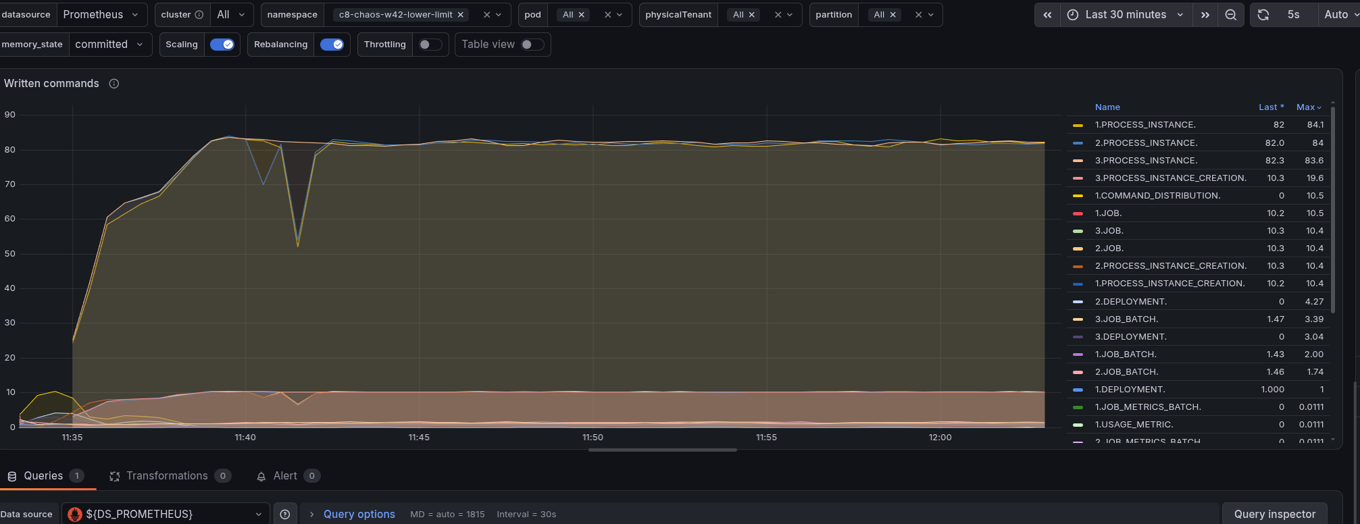The image size is (1360, 524).
Task: Refresh the dashboard with the refresh icon
Action: 1263,15
